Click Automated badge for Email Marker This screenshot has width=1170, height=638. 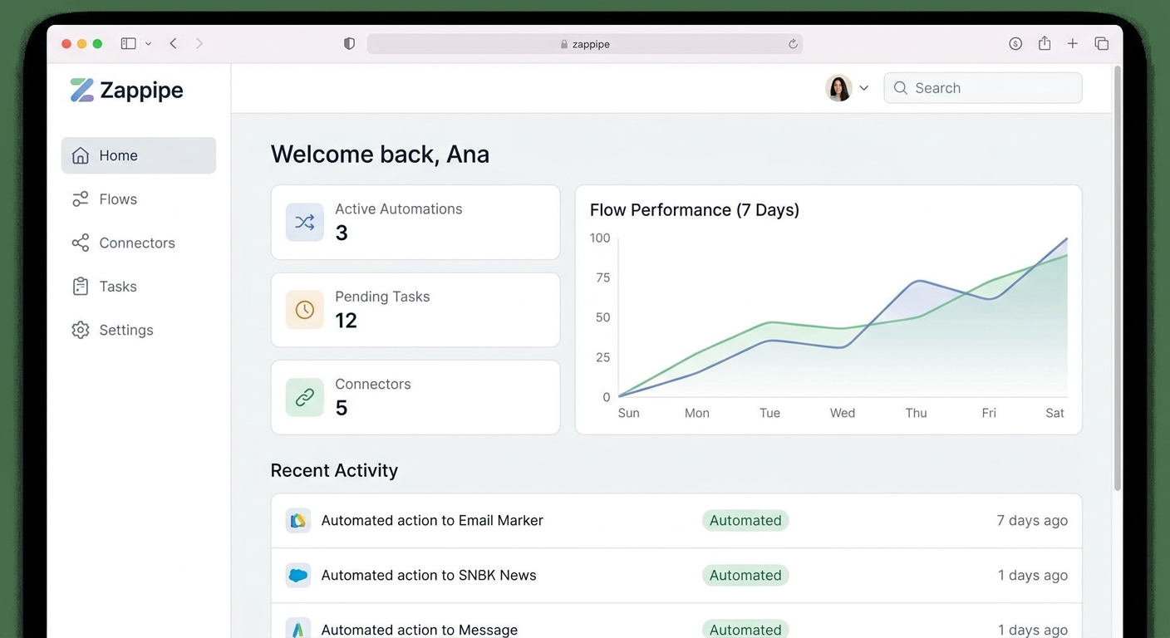click(x=745, y=521)
